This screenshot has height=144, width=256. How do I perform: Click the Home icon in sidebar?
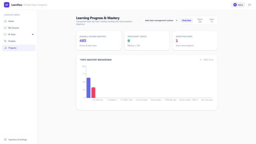(5, 21)
